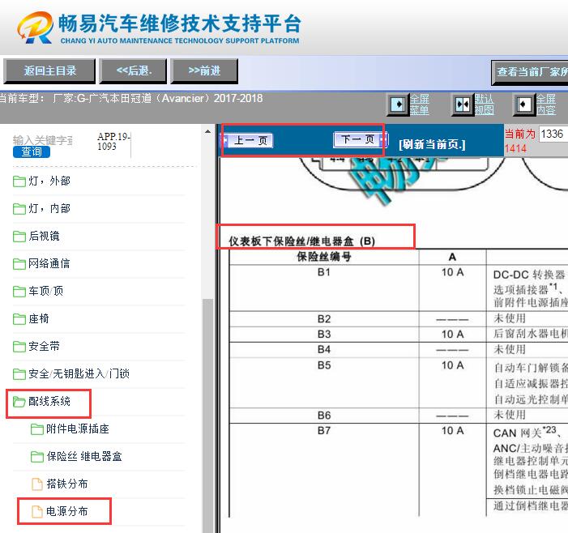Viewport: 568px width, 533px height.
Task: Open the 安全/无钥匙进入/门锁 folder icon
Action: coord(19,373)
